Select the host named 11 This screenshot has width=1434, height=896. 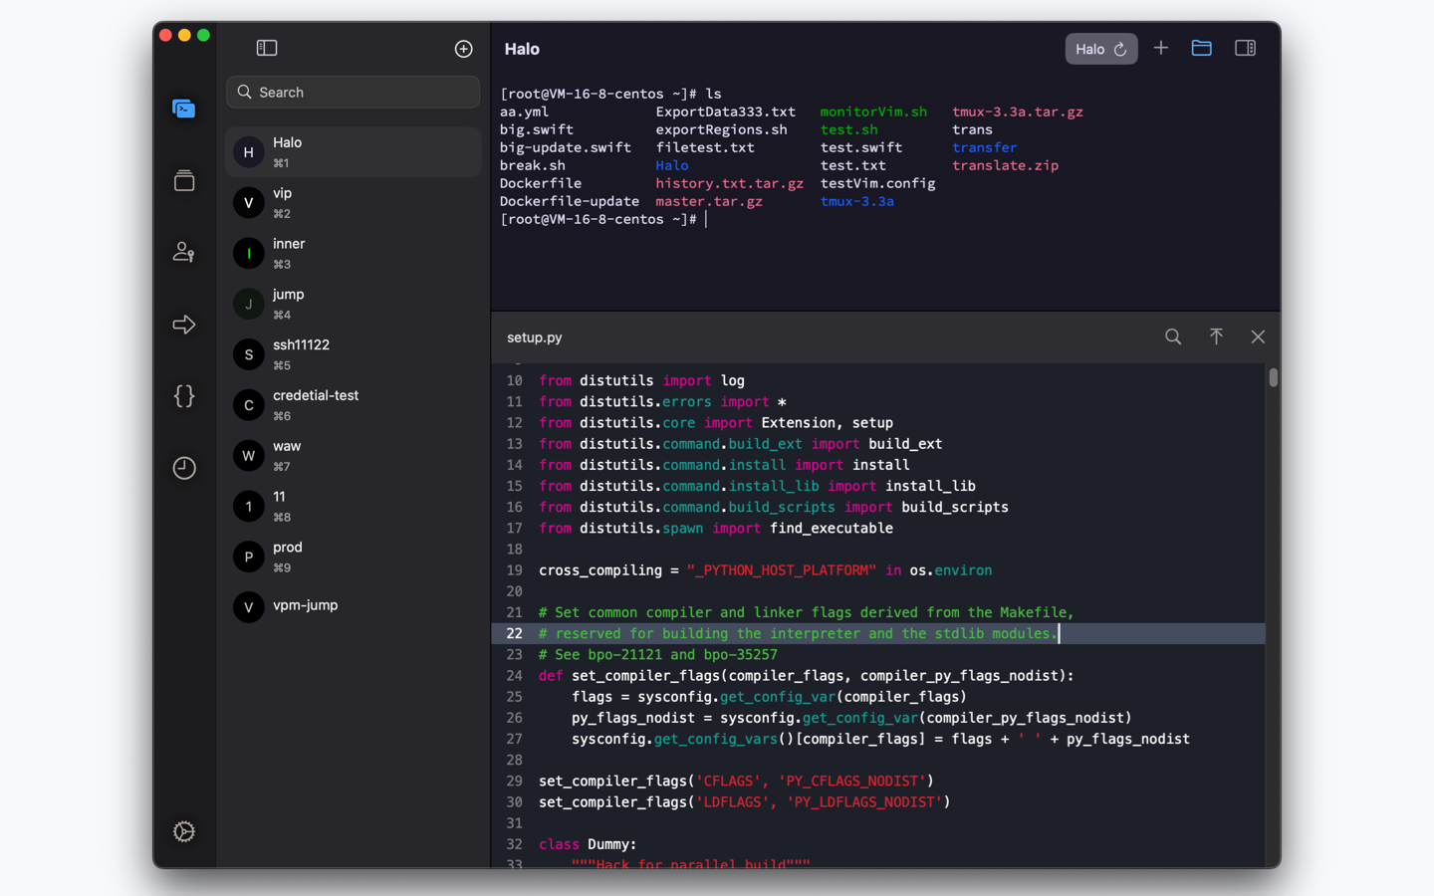[353, 506]
